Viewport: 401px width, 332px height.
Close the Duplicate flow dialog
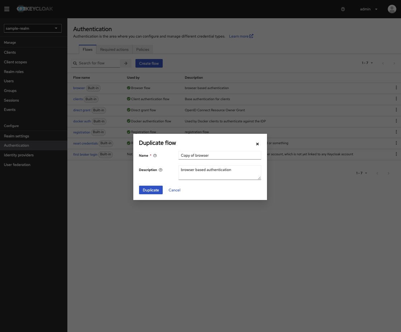coord(257,144)
